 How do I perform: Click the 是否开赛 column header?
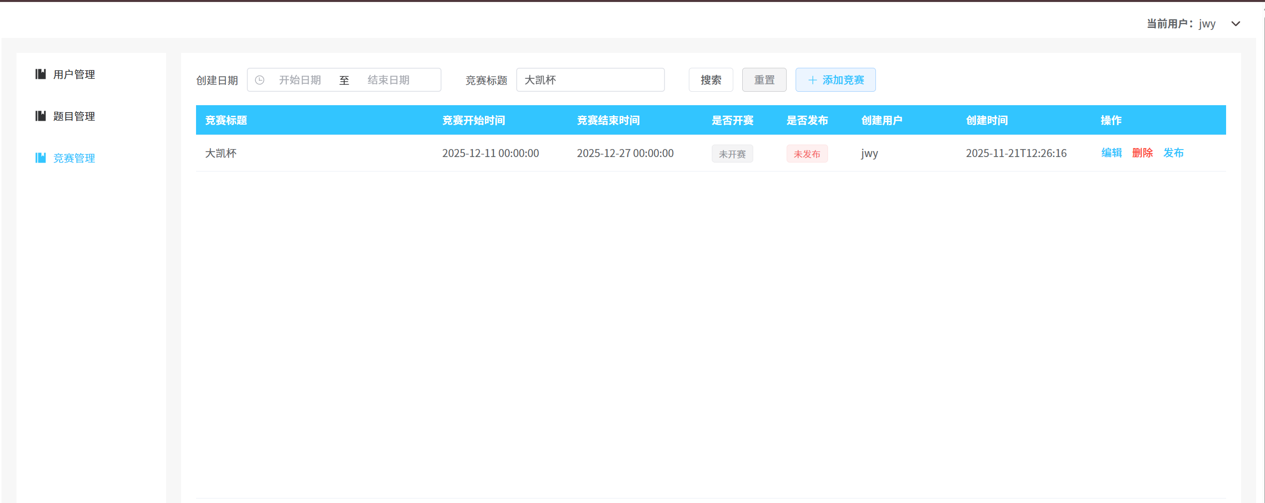pos(732,120)
